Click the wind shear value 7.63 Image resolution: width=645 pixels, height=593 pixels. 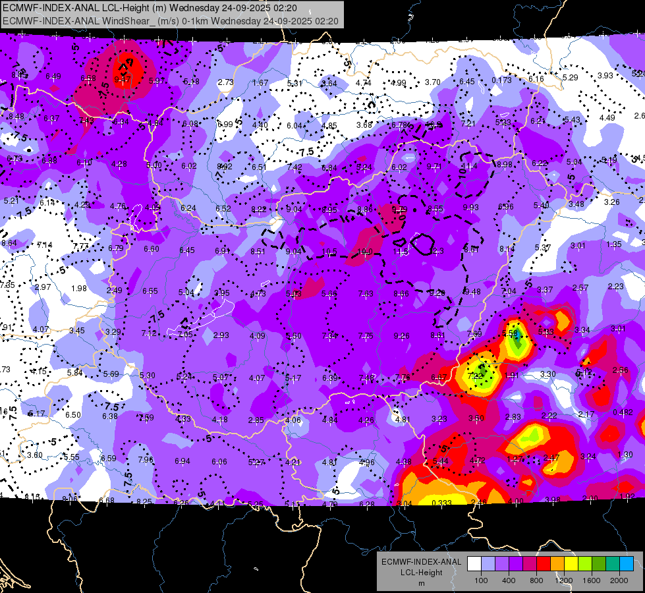coord(366,293)
